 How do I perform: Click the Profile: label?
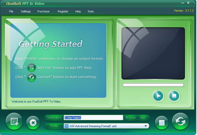(x=54, y=126)
